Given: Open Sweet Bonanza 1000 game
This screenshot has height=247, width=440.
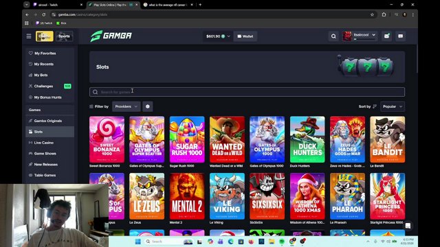Looking at the screenshot, I should pyautogui.click(x=107, y=139).
